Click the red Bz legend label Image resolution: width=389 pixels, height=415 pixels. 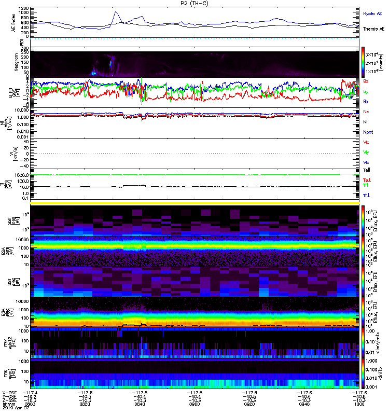(x=366, y=81)
